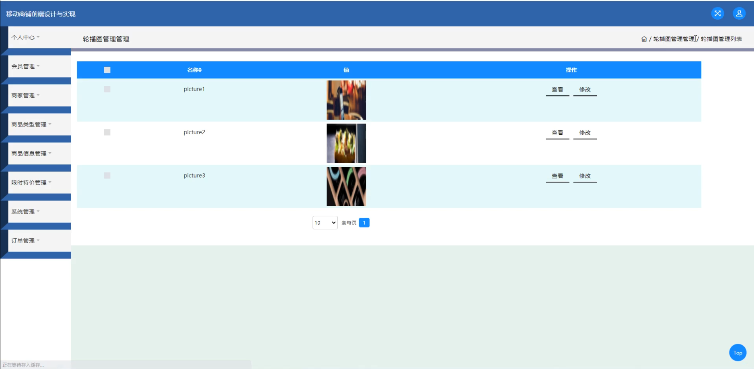
Task: Click 查看 button for picture3
Action: 557,176
